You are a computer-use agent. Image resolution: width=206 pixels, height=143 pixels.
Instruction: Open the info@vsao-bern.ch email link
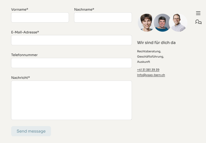click(151, 75)
